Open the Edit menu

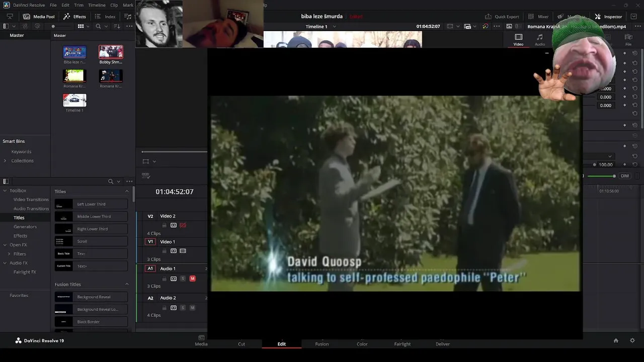tap(65, 5)
